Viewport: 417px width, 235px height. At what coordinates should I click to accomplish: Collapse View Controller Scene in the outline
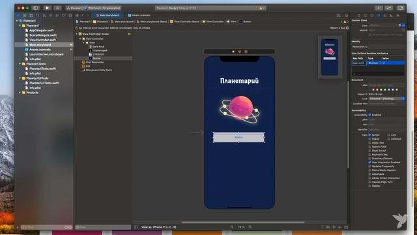coord(77,34)
